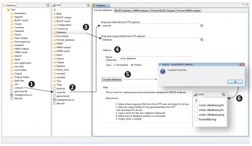Click refresh icon in small FTP popup
This screenshot has height=146, width=252.
223,95
